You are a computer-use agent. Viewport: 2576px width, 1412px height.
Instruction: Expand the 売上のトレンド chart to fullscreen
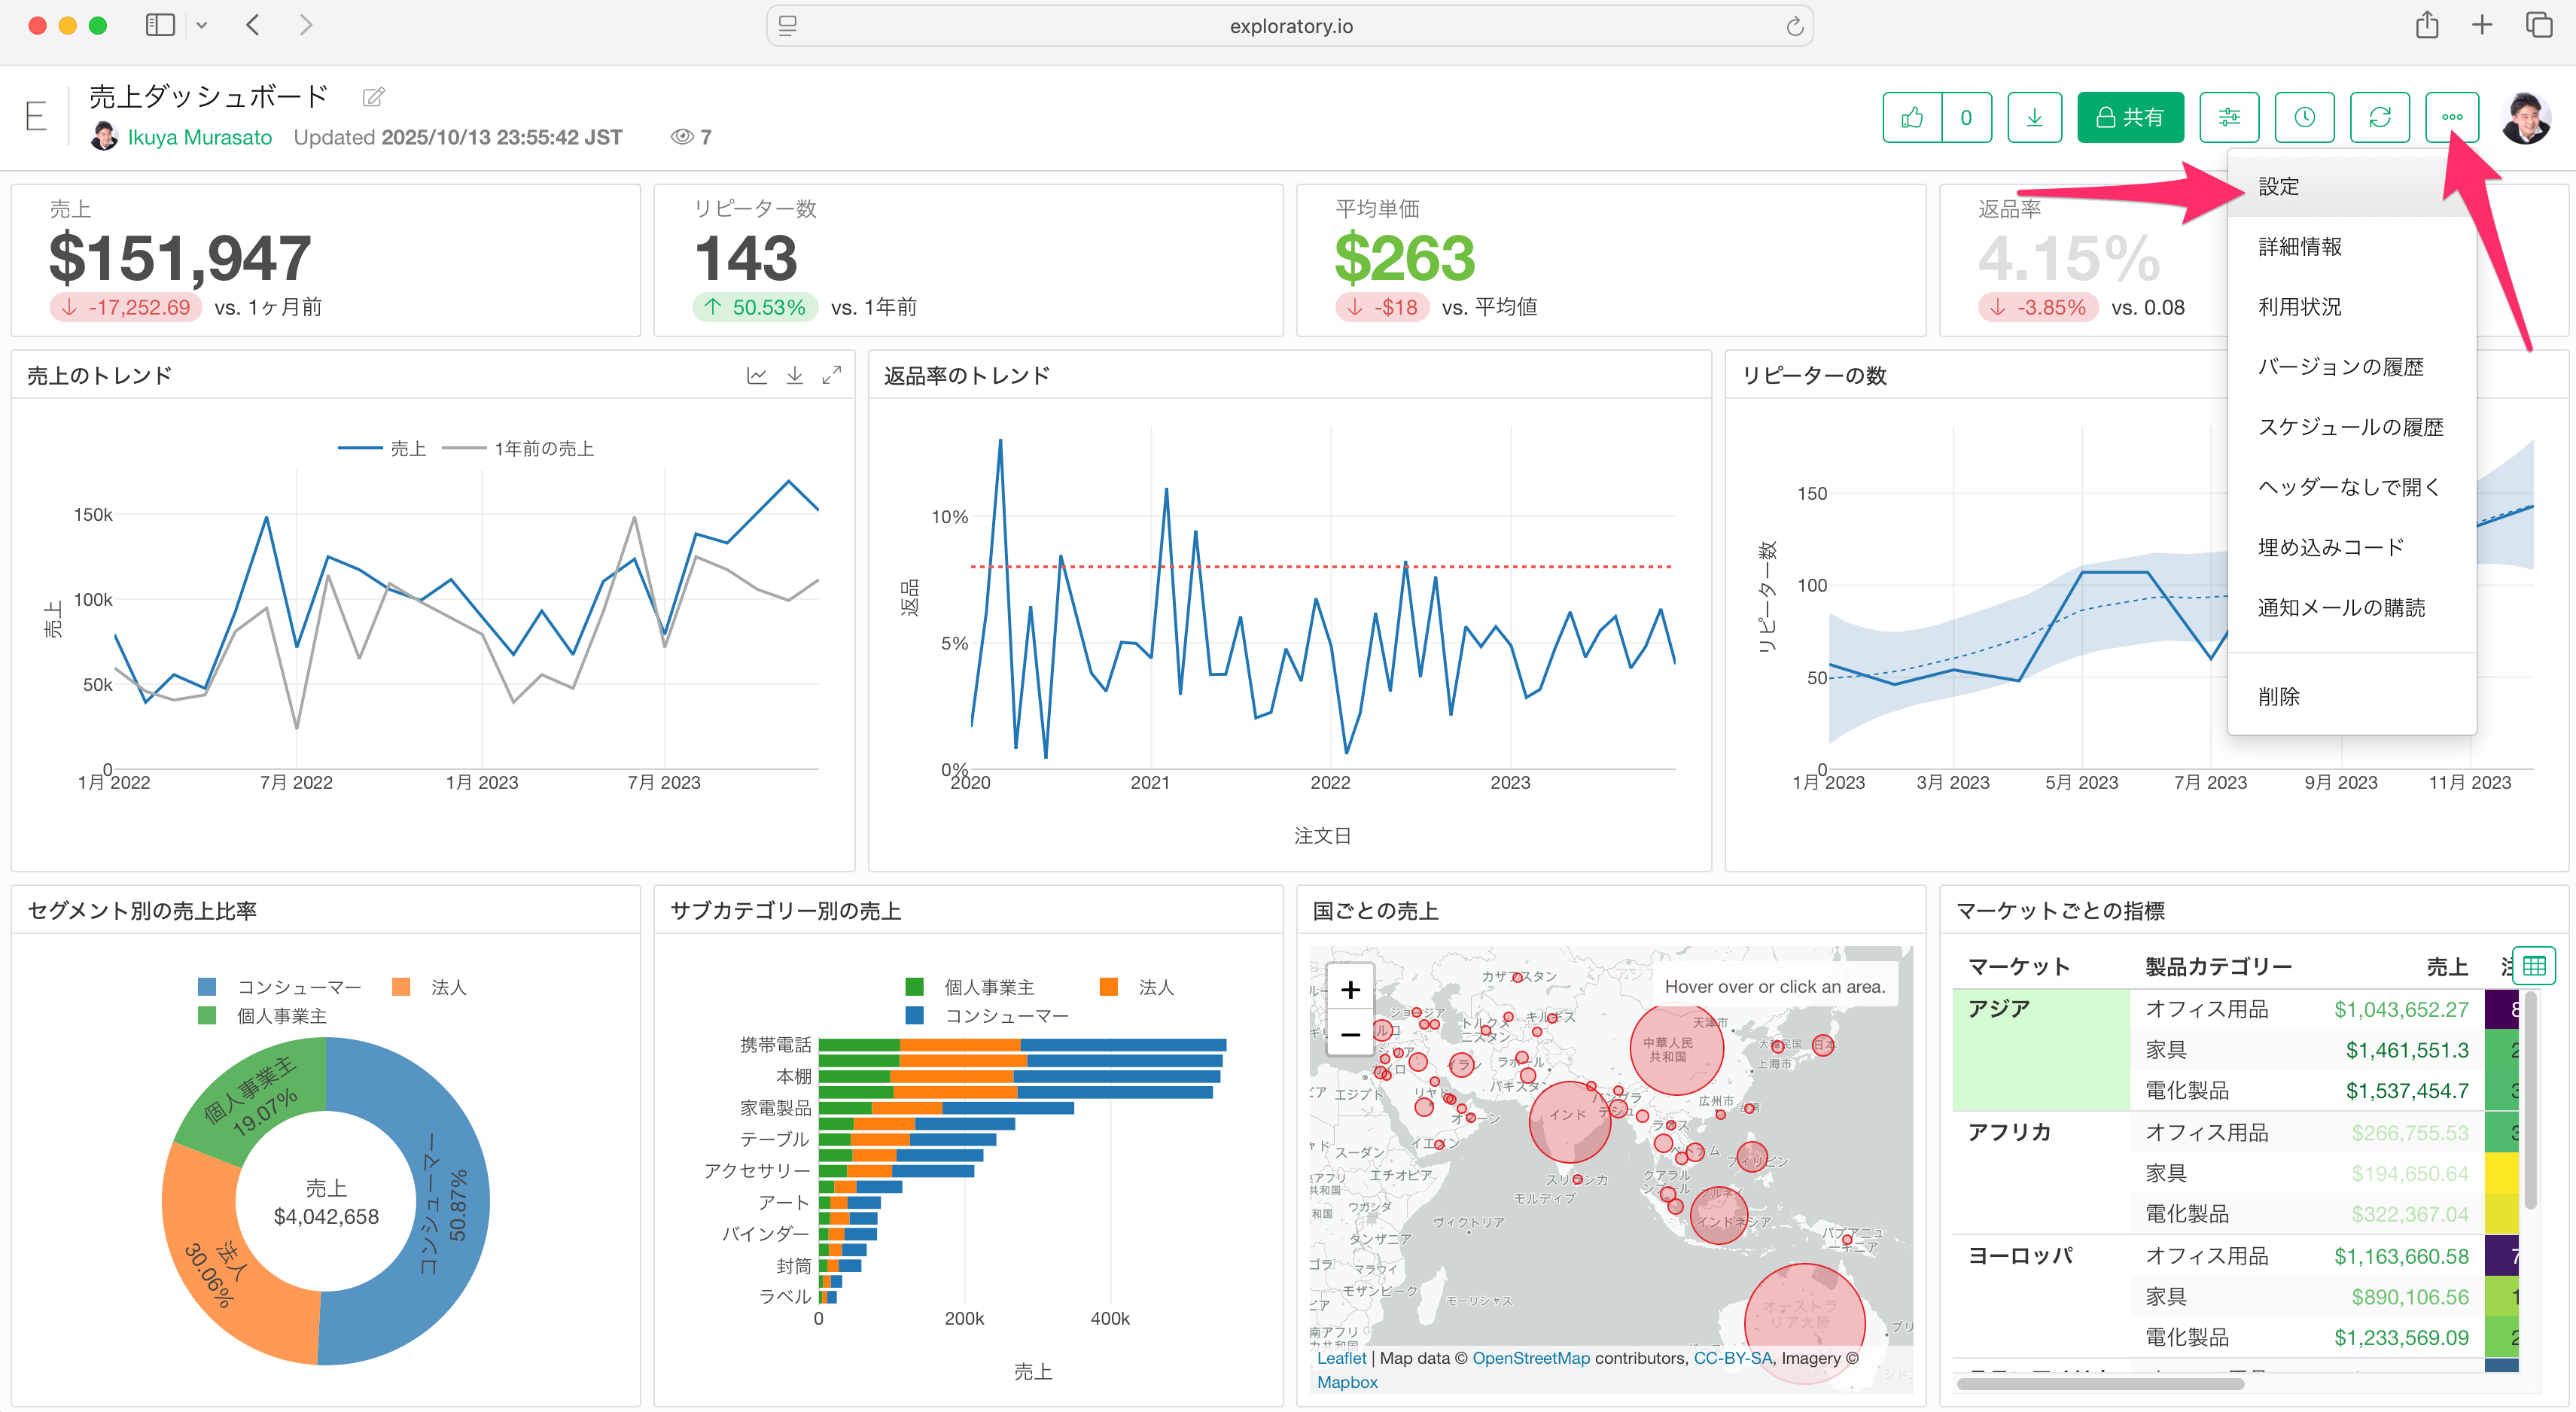click(831, 375)
